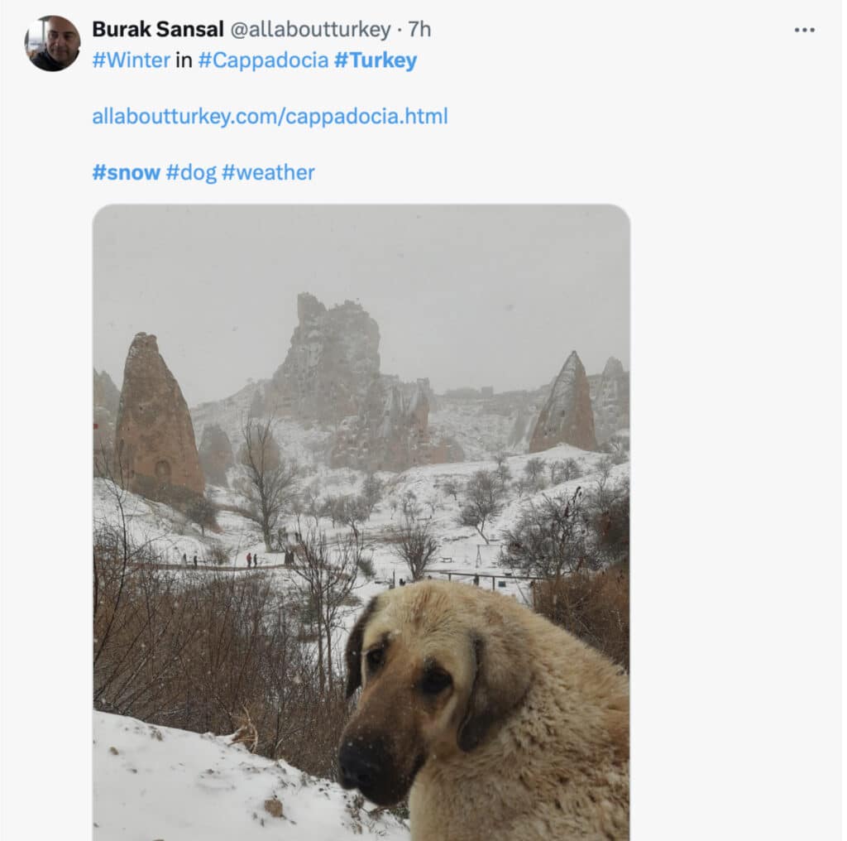Click the dog's black nose in the photo
The image size is (847, 841).
click(x=361, y=766)
